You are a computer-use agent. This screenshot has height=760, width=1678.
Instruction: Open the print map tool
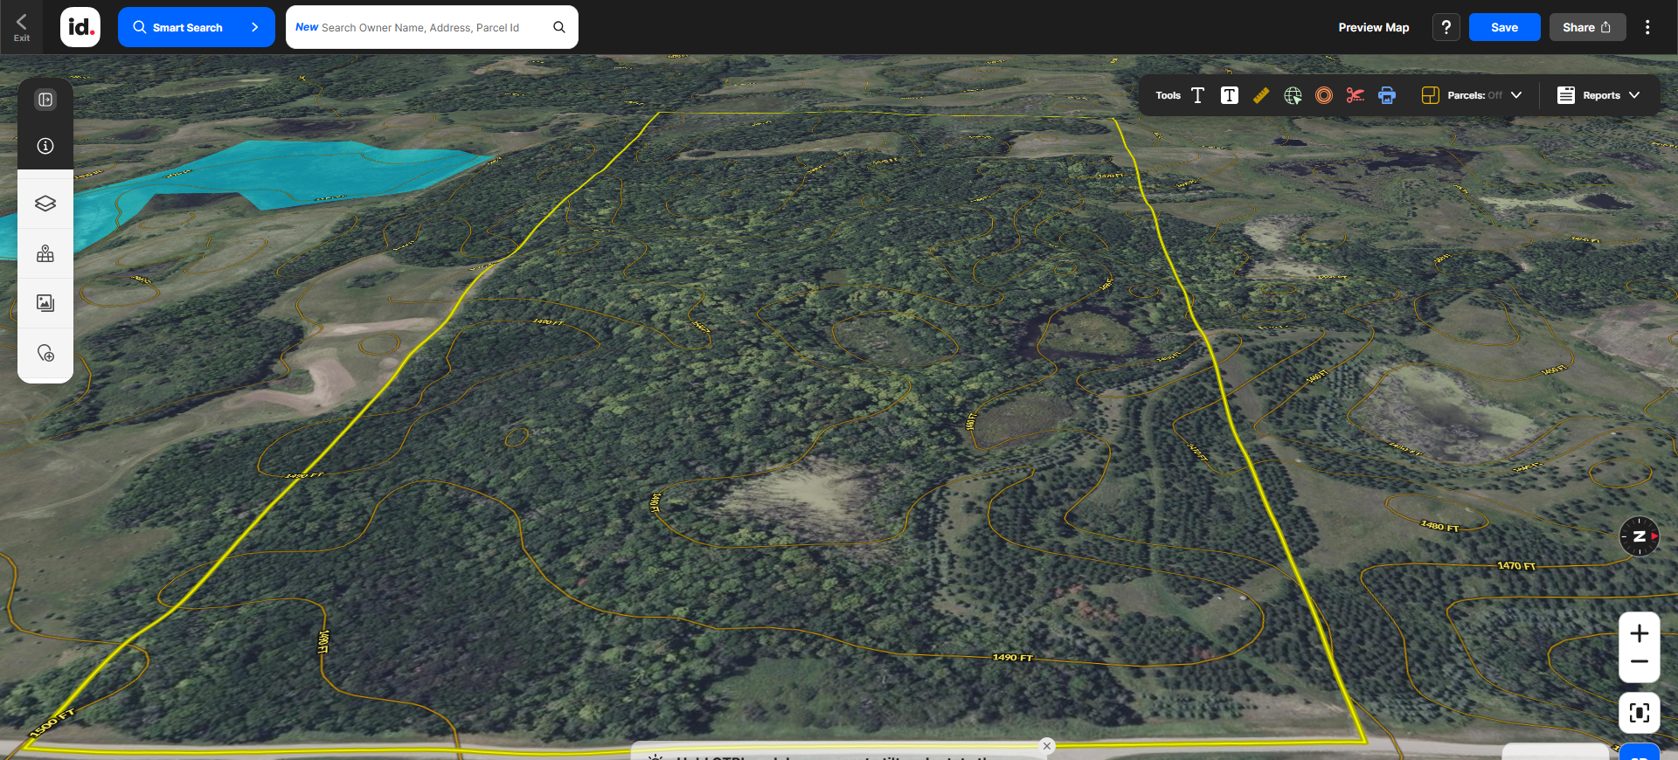pyautogui.click(x=1387, y=95)
